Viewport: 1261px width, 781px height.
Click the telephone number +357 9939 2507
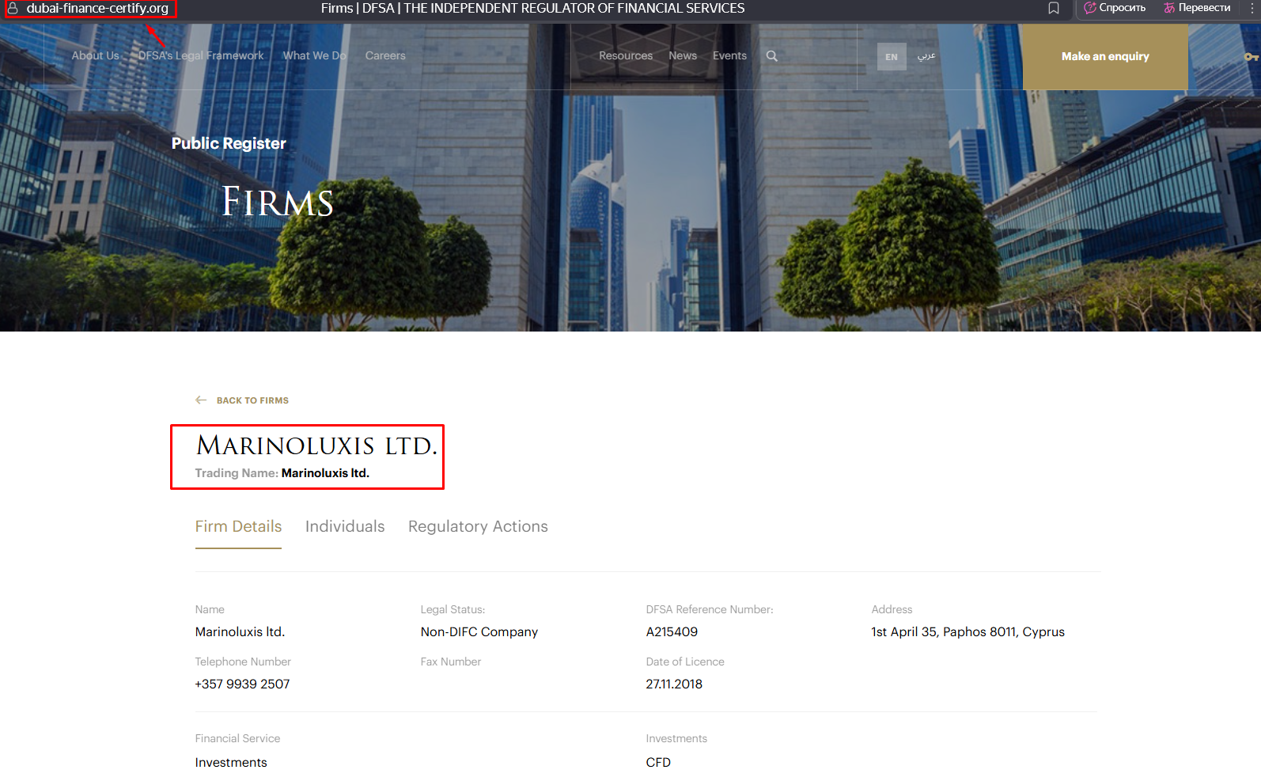pos(243,684)
